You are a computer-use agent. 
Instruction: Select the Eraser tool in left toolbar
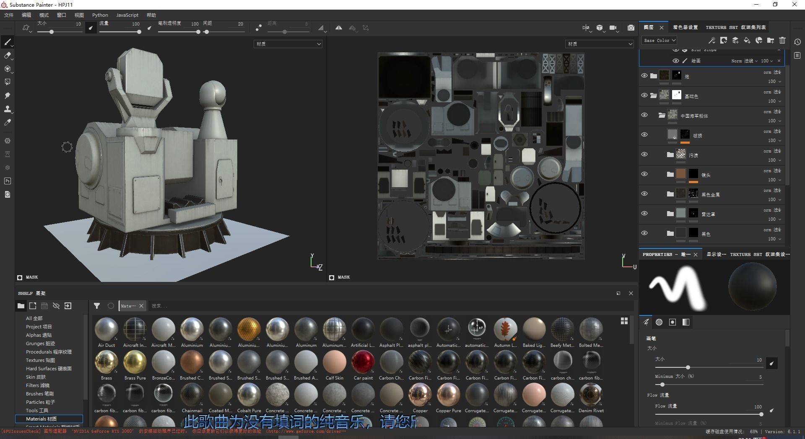7,55
